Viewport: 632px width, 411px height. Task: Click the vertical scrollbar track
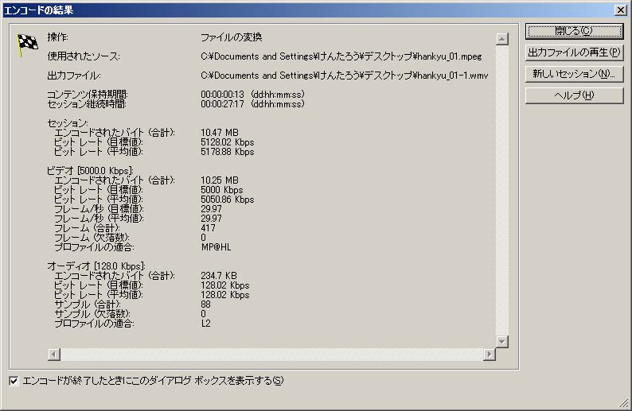click(501, 191)
